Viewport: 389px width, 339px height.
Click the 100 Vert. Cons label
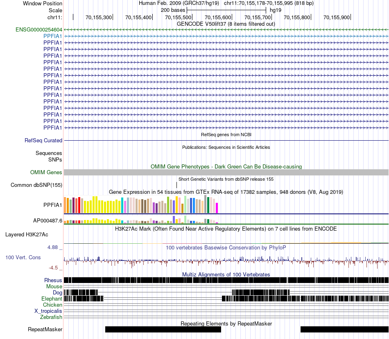tap(23, 258)
